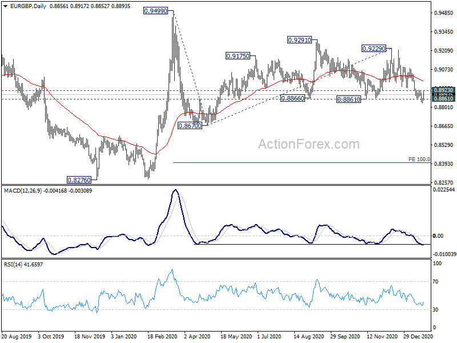This screenshot has width=457, height=343.
Task: Select the FE 100.0 projection line label
Action: 419,159
